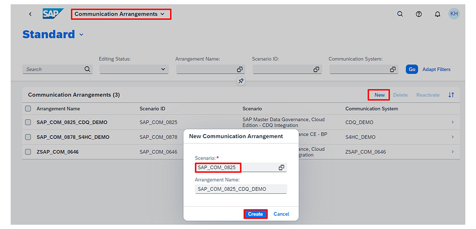Screen dimensions: 476x229
Task: Click Scenario ID cell SAP_COM_0646
Action: 158,152
